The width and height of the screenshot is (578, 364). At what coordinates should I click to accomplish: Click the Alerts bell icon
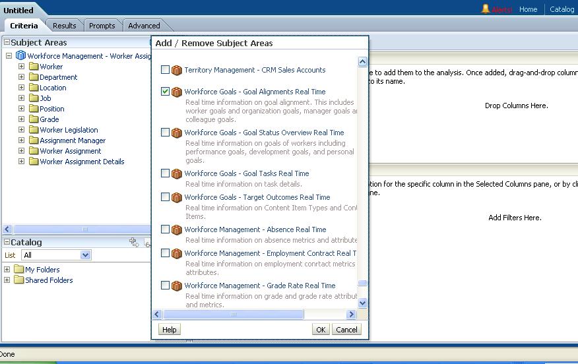486,9
